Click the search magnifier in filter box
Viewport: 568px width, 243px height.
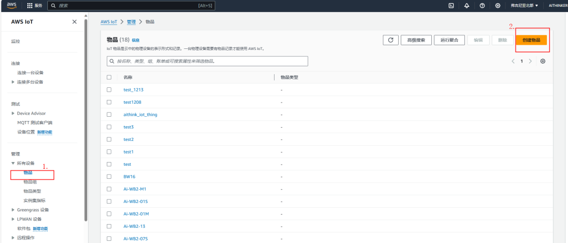(x=112, y=61)
